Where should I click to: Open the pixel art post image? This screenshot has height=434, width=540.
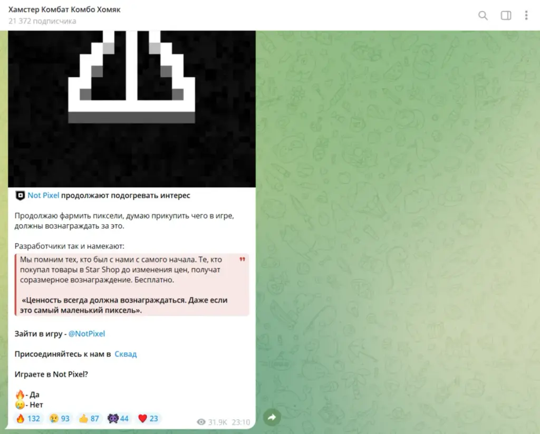click(x=132, y=109)
